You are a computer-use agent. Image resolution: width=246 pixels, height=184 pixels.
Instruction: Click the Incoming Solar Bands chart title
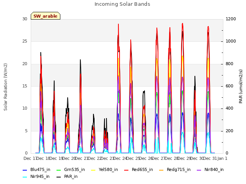(122, 4)
